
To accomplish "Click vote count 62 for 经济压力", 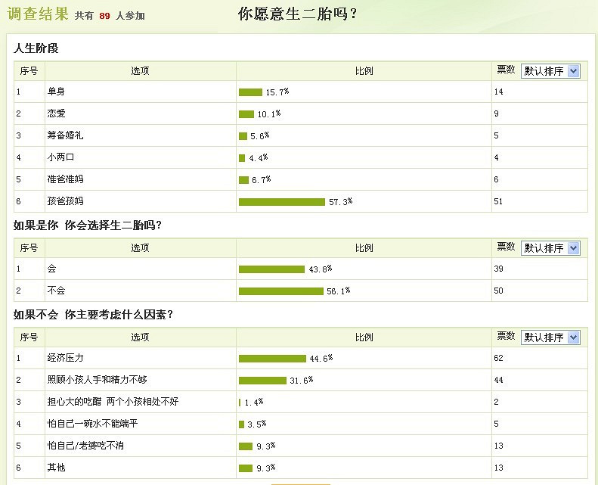I will tap(498, 358).
